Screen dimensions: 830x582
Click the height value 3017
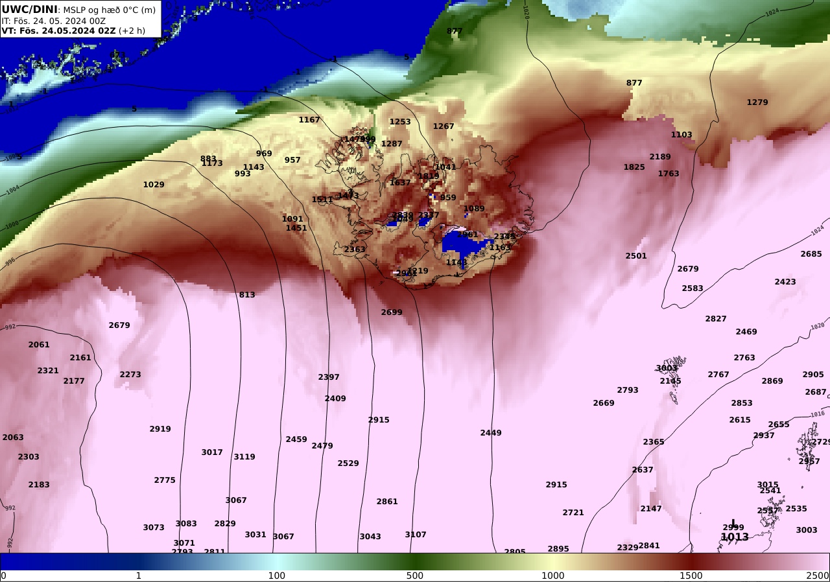tap(212, 452)
